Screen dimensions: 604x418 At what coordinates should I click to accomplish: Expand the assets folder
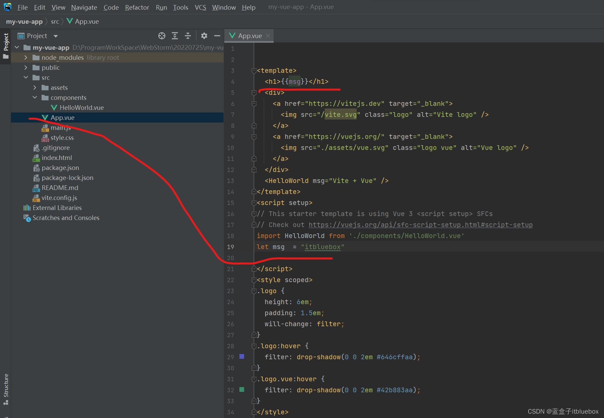(35, 87)
